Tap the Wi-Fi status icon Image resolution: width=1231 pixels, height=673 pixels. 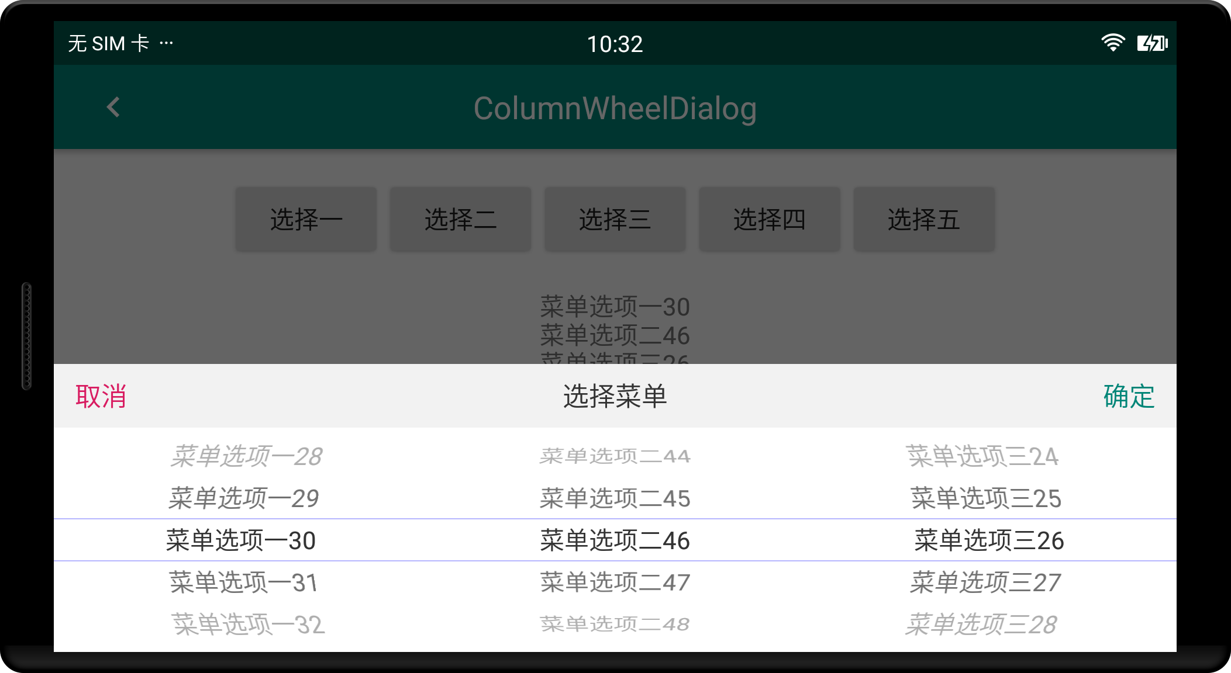click(1112, 43)
